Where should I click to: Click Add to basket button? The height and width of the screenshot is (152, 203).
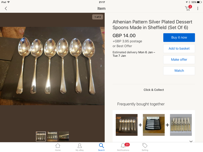pos(179,48)
